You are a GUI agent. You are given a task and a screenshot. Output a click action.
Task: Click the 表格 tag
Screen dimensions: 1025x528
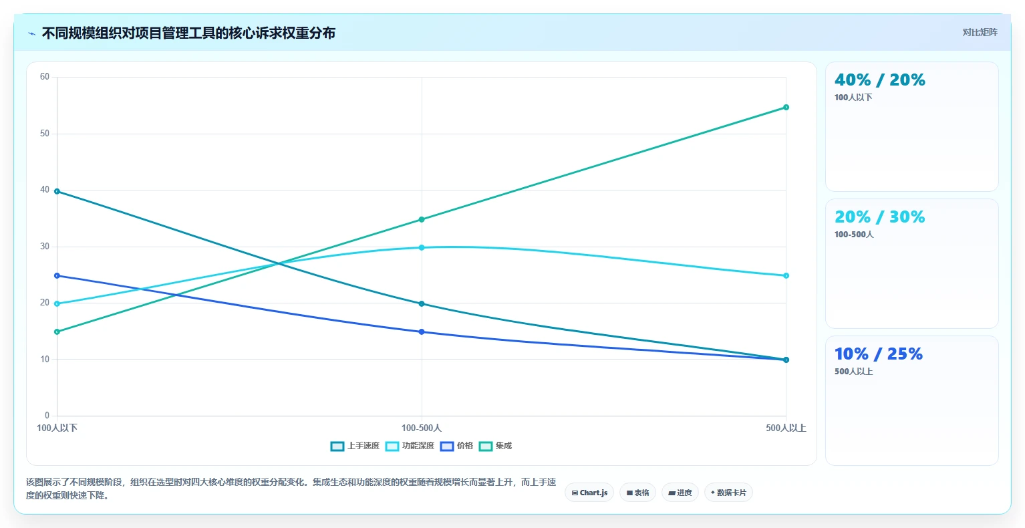coord(638,493)
